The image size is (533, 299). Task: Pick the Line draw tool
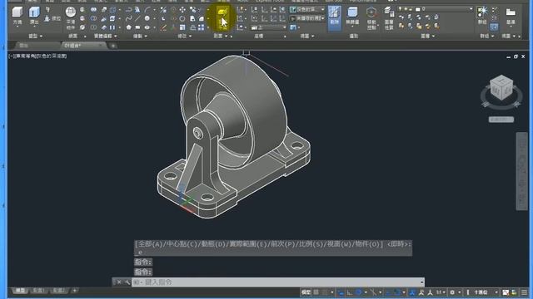137,18
